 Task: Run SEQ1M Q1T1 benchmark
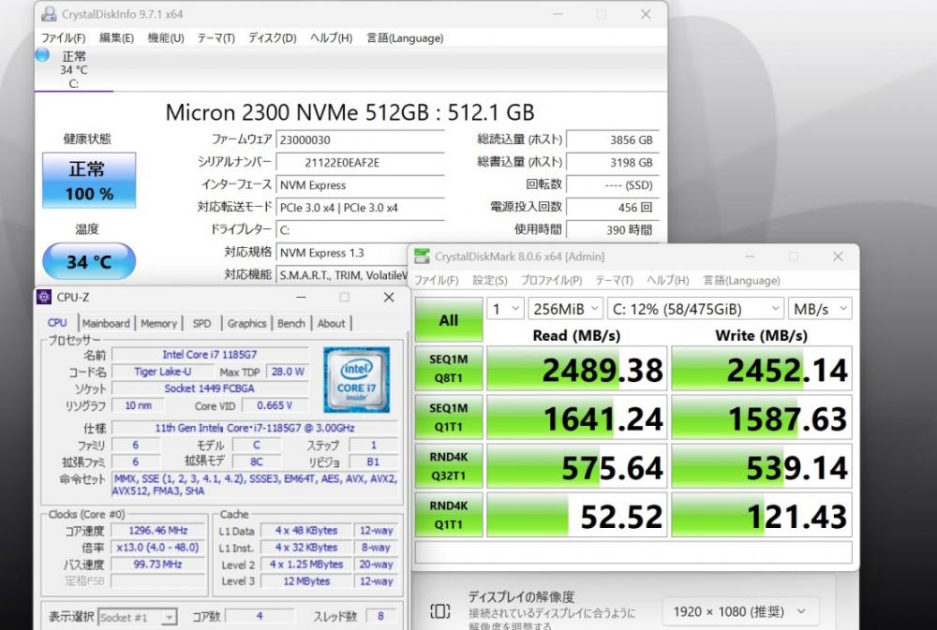tap(449, 418)
